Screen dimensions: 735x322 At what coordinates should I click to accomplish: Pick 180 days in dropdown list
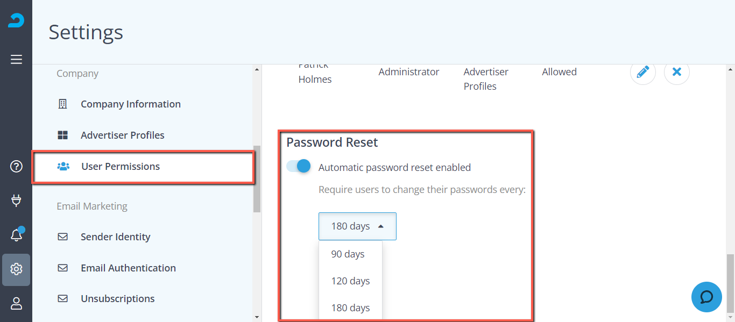tap(350, 308)
